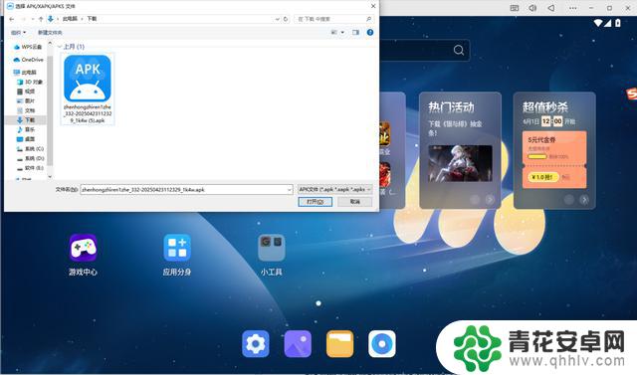637x375 pixels.
Task: Select 此电脑 in the sidebar tree
Action: pos(25,73)
